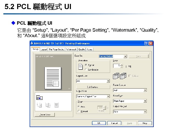
Task: Click the first collated copies stack icon
Action: tap(116, 76)
